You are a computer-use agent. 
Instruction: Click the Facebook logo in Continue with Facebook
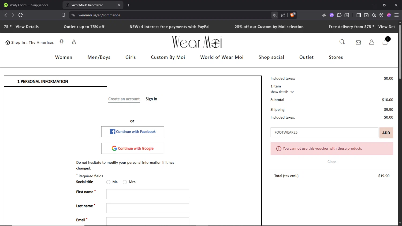coord(113,131)
